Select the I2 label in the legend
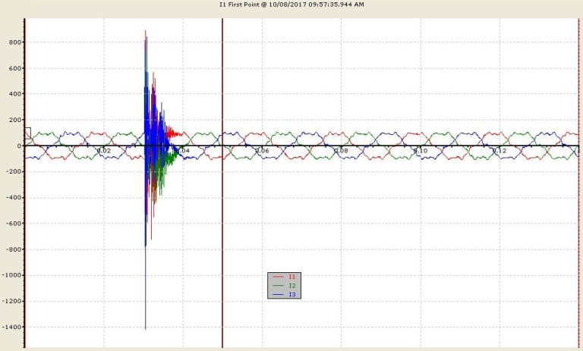This screenshot has width=583, height=351. [291, 286]
